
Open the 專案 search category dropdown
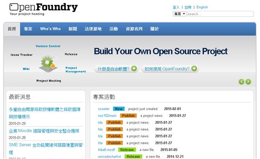tap(179, 14)
